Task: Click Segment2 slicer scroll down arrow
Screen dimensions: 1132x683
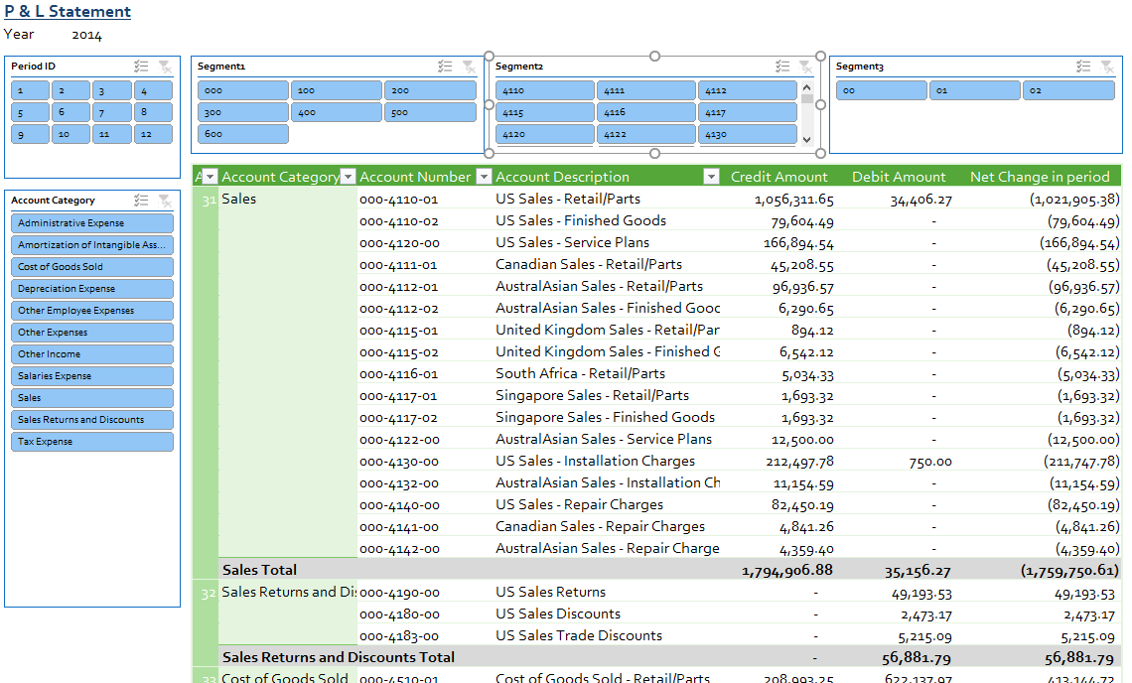Action: point(807,139)
